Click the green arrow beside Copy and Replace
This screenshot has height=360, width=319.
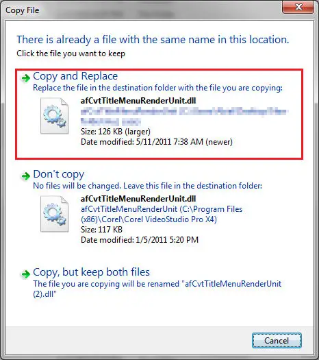point(25,78)
